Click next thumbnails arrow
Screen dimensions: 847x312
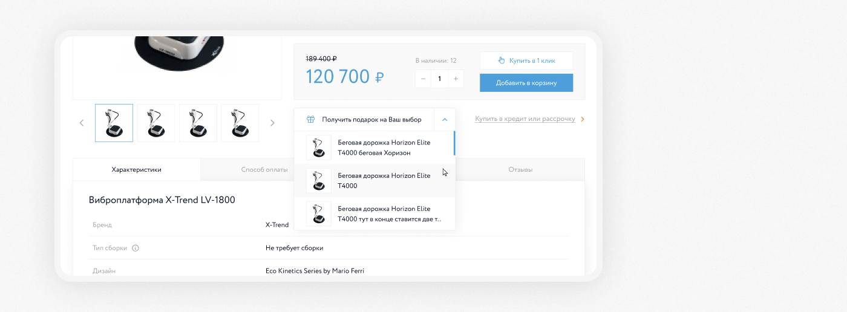[x=272, y=123]
